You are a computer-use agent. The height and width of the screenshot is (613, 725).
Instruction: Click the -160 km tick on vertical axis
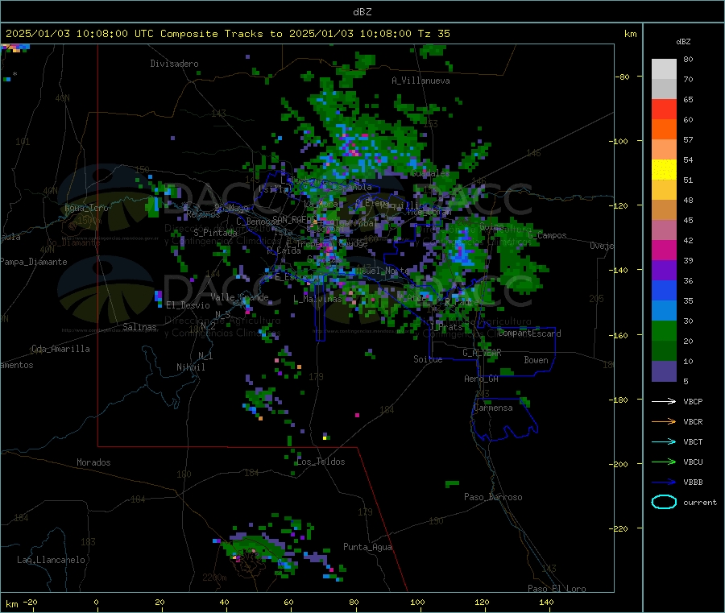620,335
